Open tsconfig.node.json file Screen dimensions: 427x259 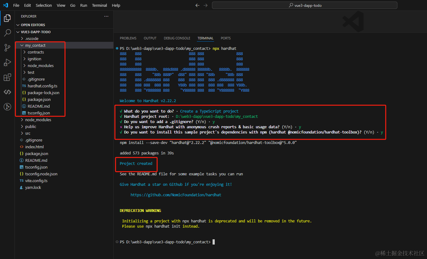tap(64, 174)
